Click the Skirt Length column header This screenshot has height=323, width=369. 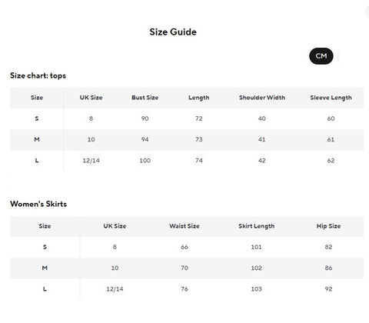pos(256,226)
